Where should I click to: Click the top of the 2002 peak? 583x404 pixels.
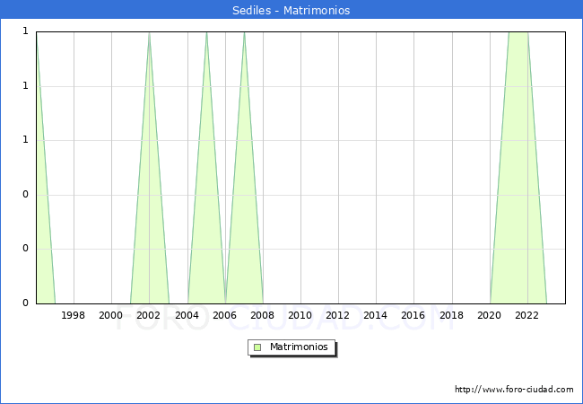[149, 34]
